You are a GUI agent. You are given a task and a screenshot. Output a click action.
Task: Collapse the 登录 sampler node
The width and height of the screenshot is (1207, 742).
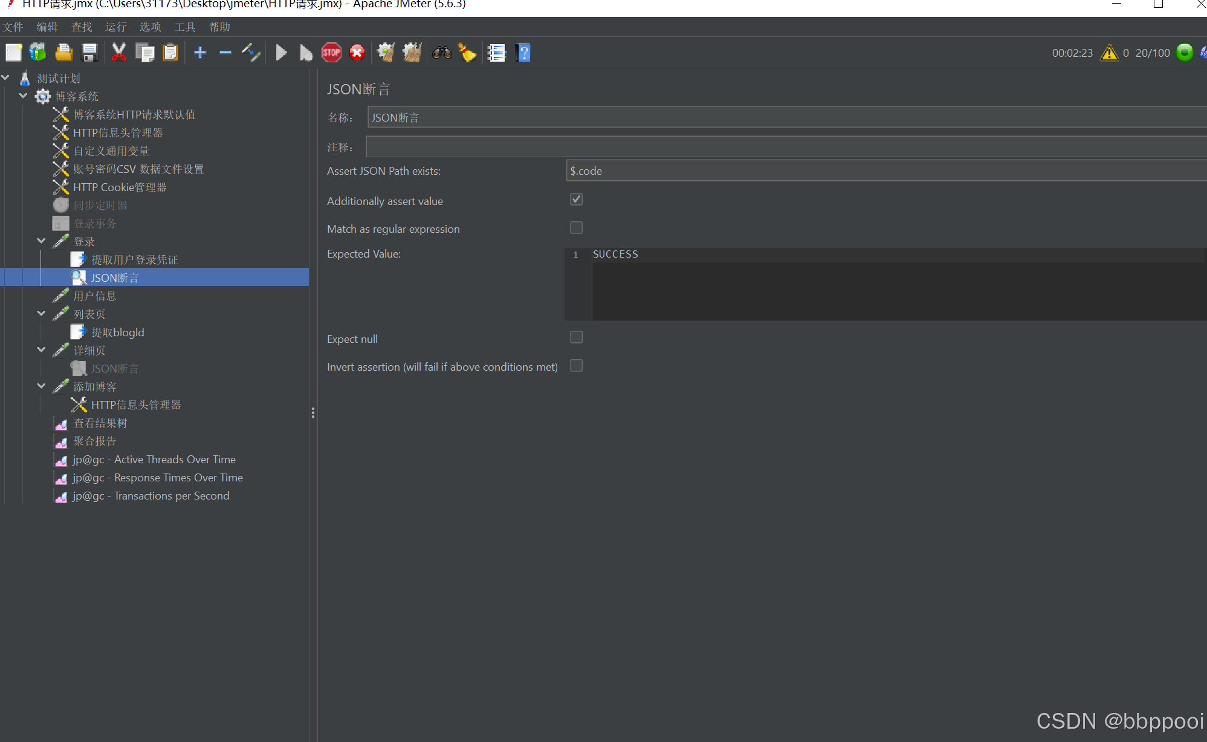41,241
